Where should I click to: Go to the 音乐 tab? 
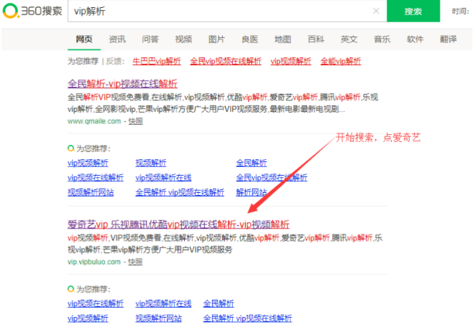tap(382, 39)
